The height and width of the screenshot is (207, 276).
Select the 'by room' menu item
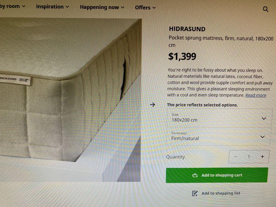[x=10, y=6]
